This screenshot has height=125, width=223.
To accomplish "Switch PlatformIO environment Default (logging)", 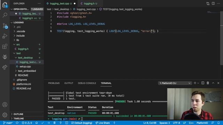I will (82, 123).
